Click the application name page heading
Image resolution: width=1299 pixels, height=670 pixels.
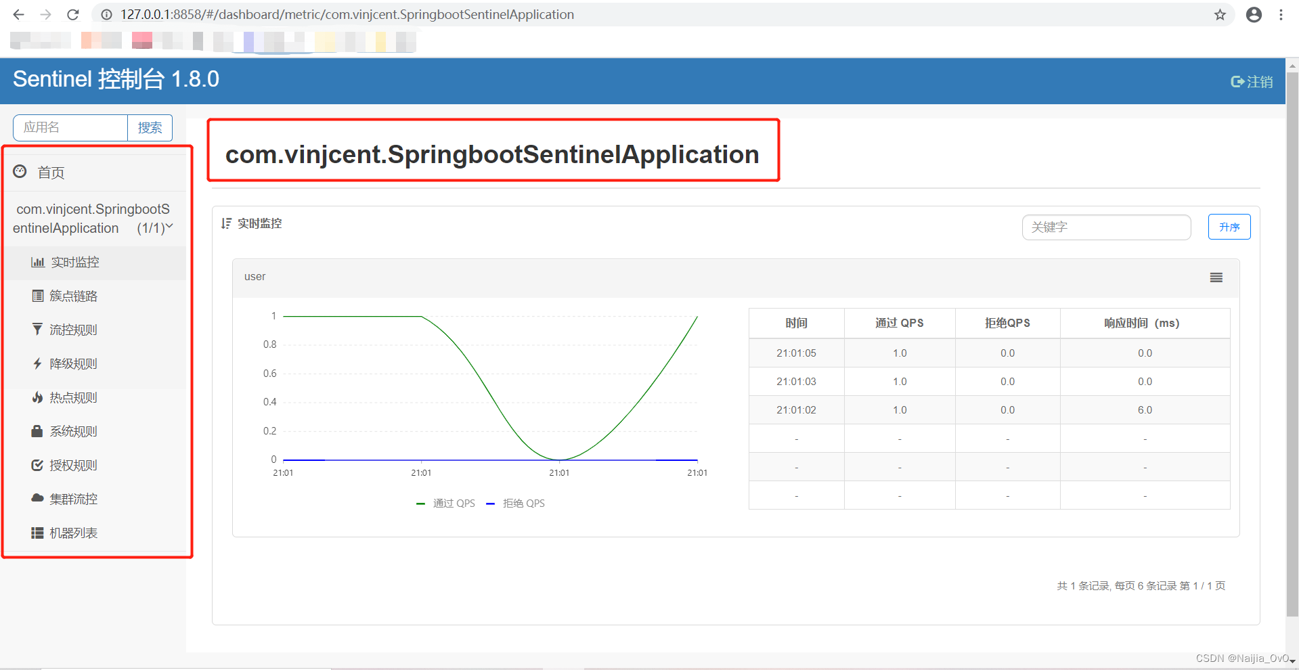492,154
